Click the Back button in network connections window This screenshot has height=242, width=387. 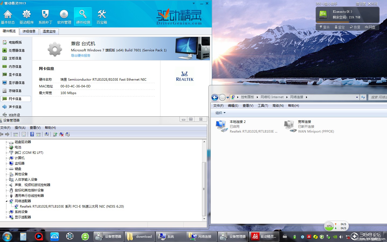[215, 97]
